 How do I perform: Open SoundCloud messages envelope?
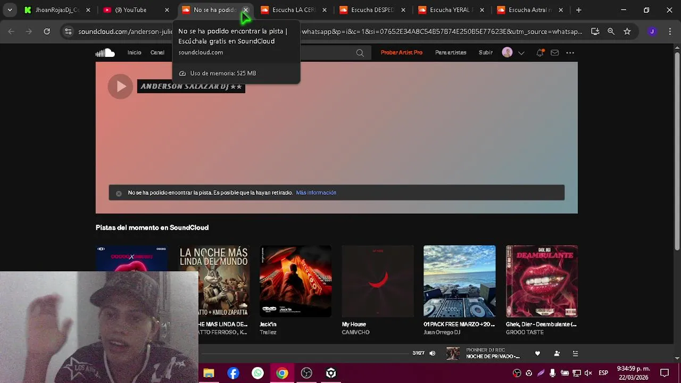(555, 53)
